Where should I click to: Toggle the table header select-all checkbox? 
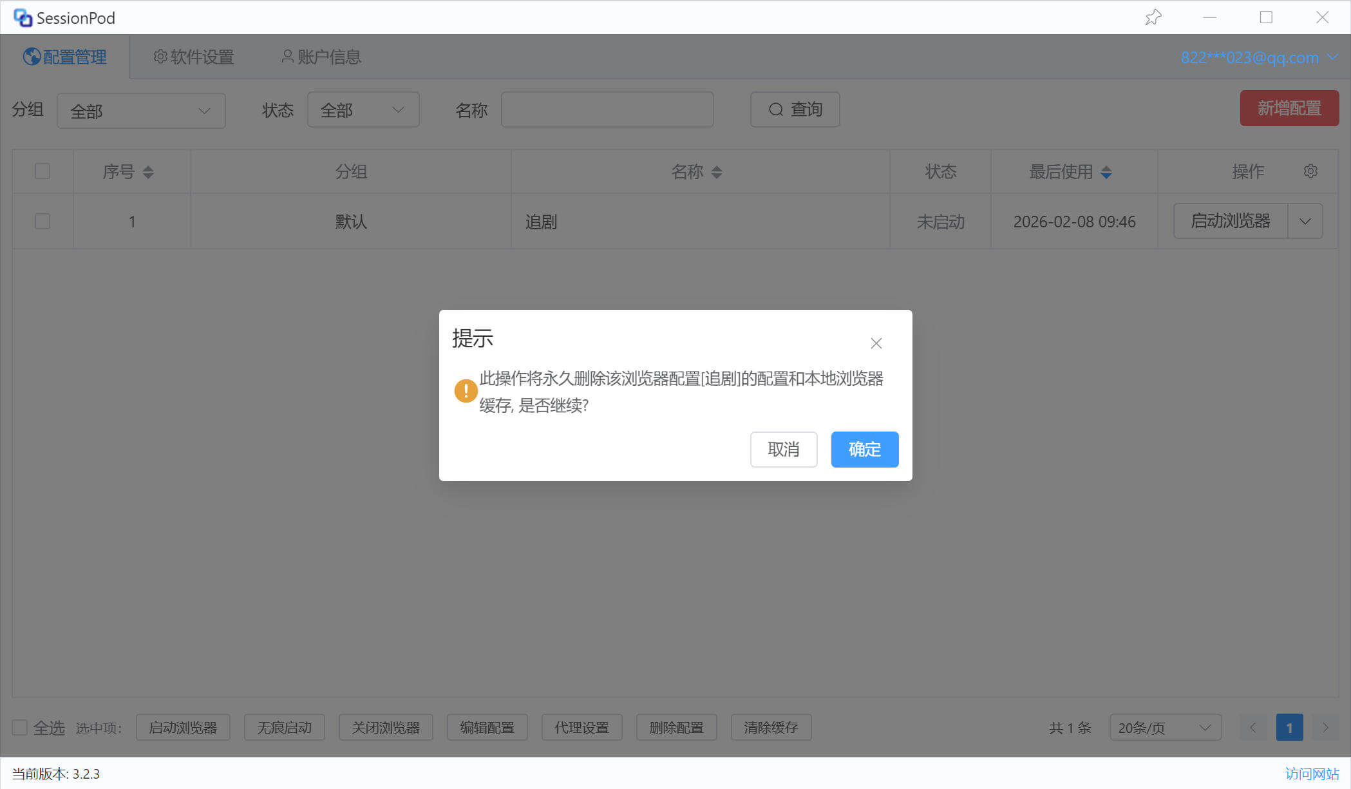43,171
